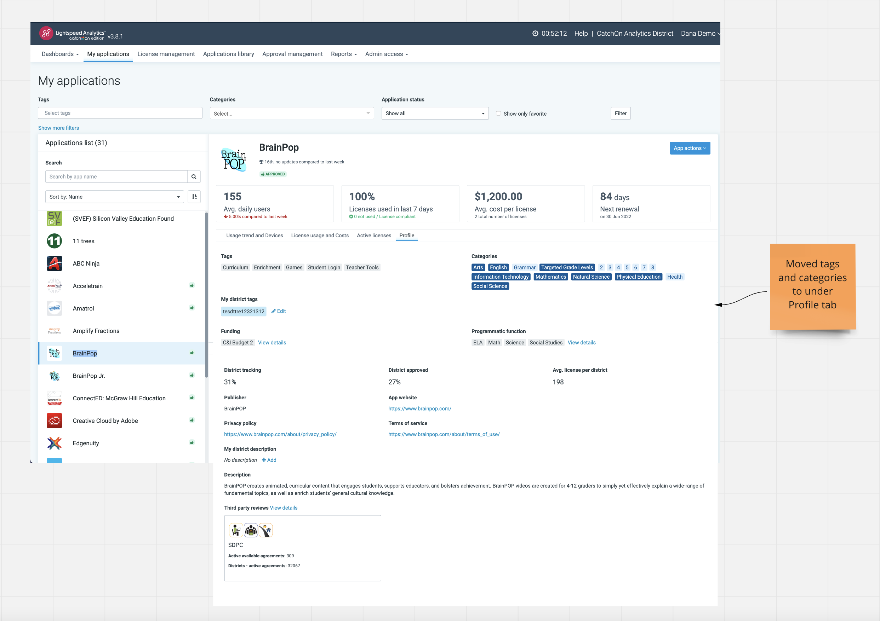Open the Categories Select dropdown
The width and height of the screenshot is (880, 621).
[292, 113]
